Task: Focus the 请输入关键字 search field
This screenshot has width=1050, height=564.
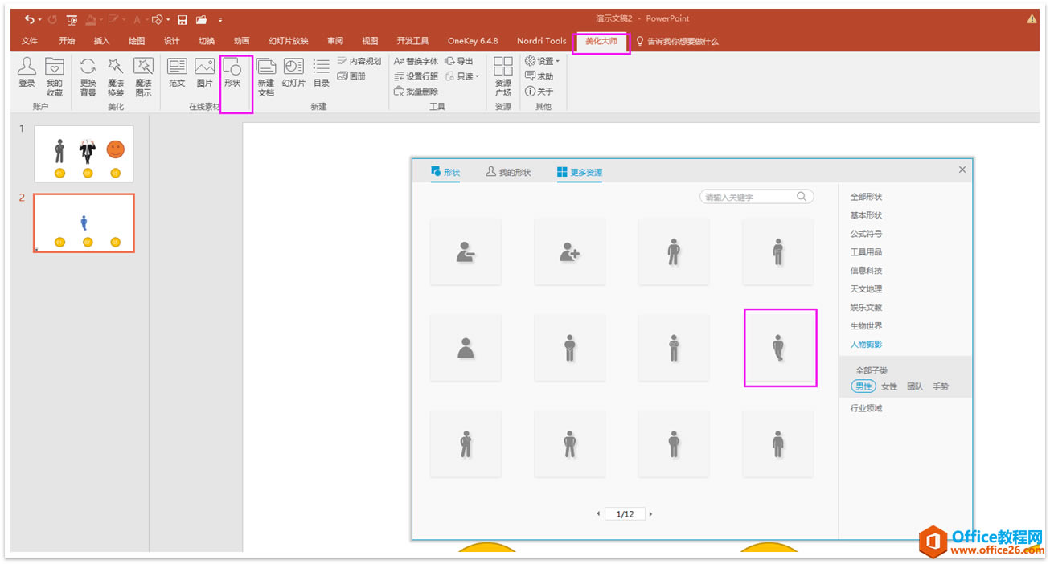Action: 757,197
